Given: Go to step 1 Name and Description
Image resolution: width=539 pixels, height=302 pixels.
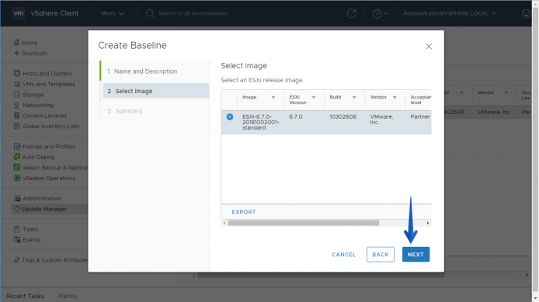Looking at the screenshot, I should click(142, 71).
